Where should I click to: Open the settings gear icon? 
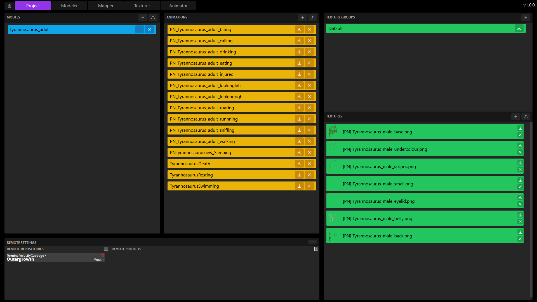click(10, 6)
